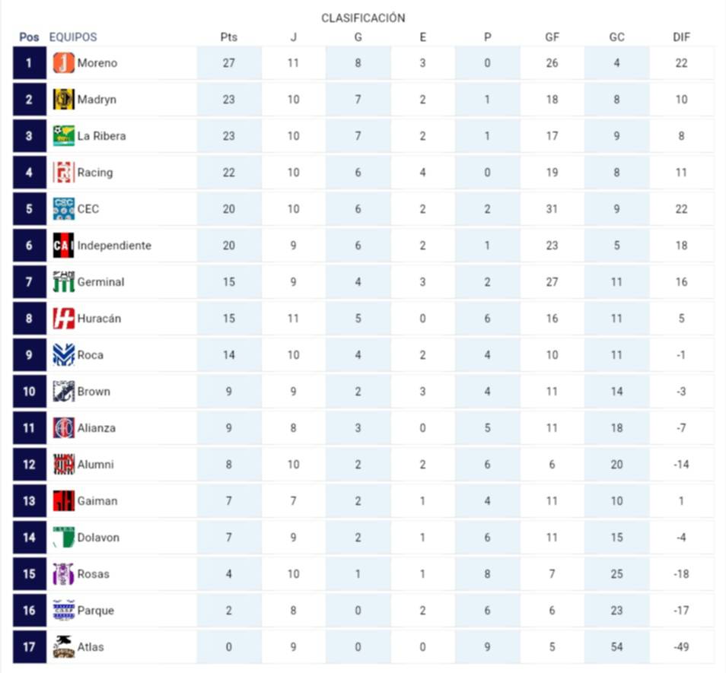Click the Moreno team crest icon

[64, 63]
